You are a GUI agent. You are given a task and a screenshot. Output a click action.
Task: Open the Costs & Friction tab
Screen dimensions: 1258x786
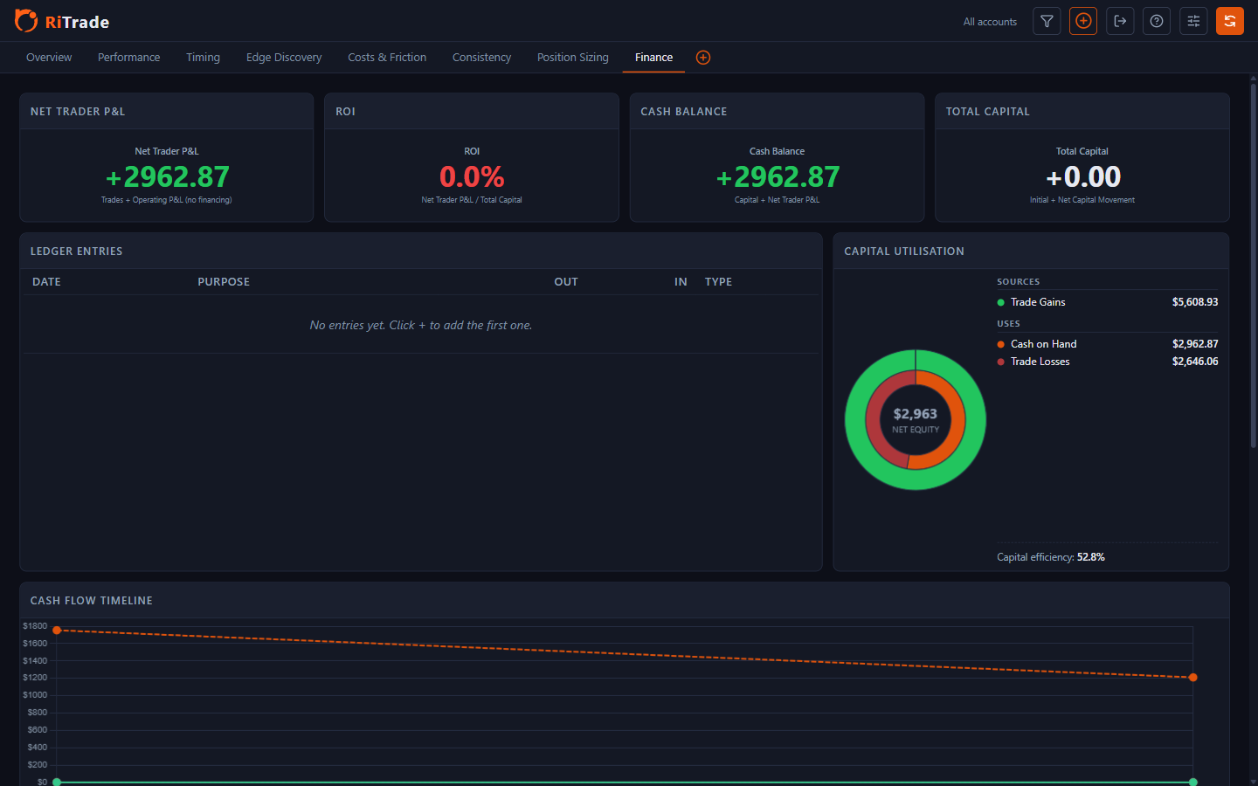point(387,58)
